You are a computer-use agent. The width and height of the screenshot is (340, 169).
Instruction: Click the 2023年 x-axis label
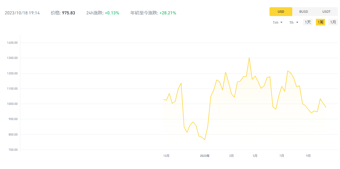[205, 156]
